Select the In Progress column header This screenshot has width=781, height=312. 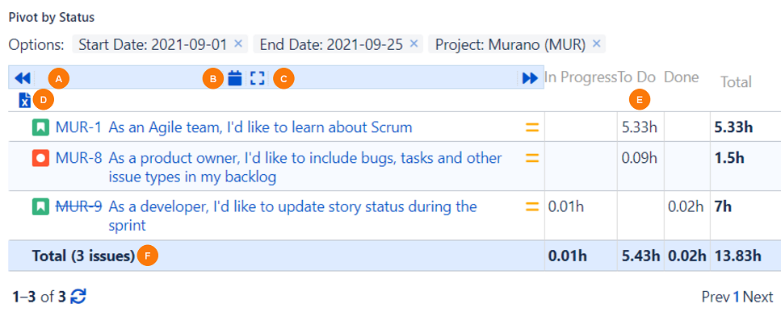point(581,77)
